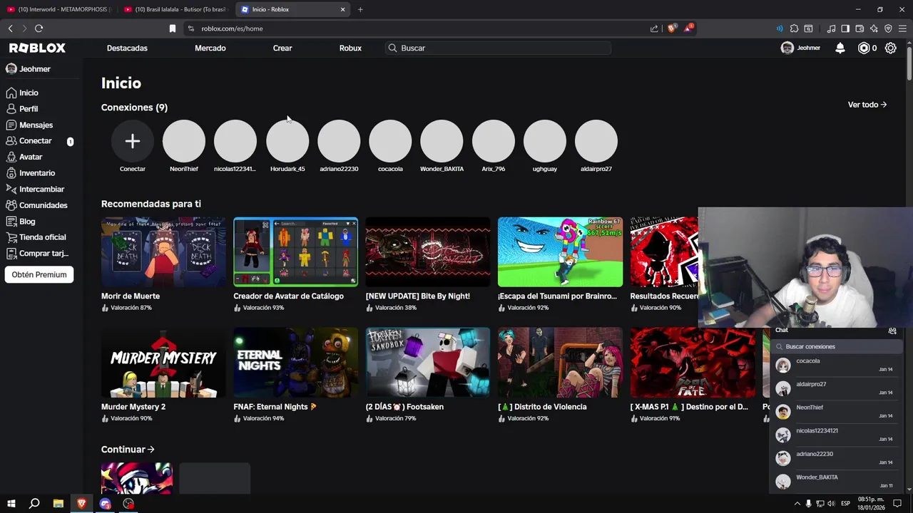Open Bite By Night game thumbnail
This screenshot has height=513, width=913.
coord(428,252)
